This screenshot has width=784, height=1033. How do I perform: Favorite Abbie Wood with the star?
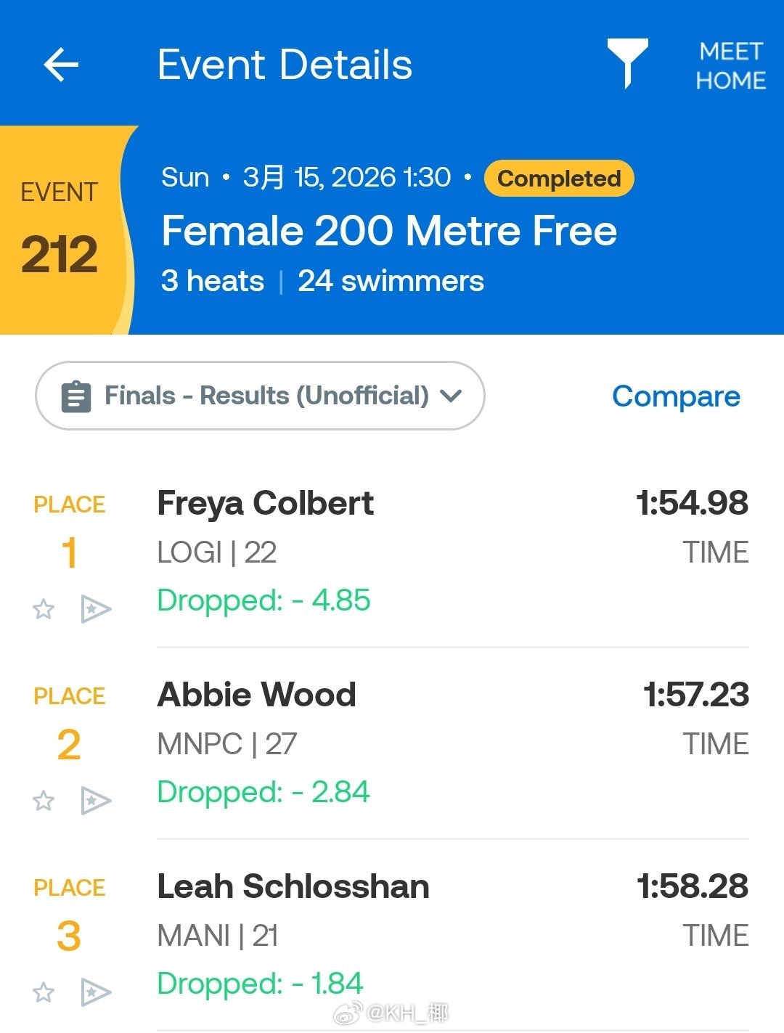44,800
